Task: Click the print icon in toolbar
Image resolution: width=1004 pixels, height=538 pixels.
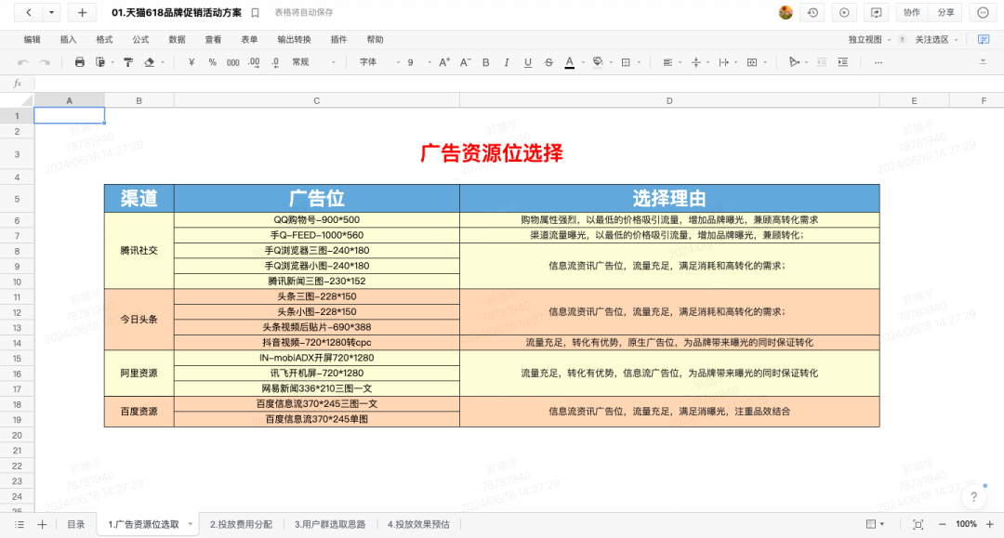Action: (x=79, y=62)
